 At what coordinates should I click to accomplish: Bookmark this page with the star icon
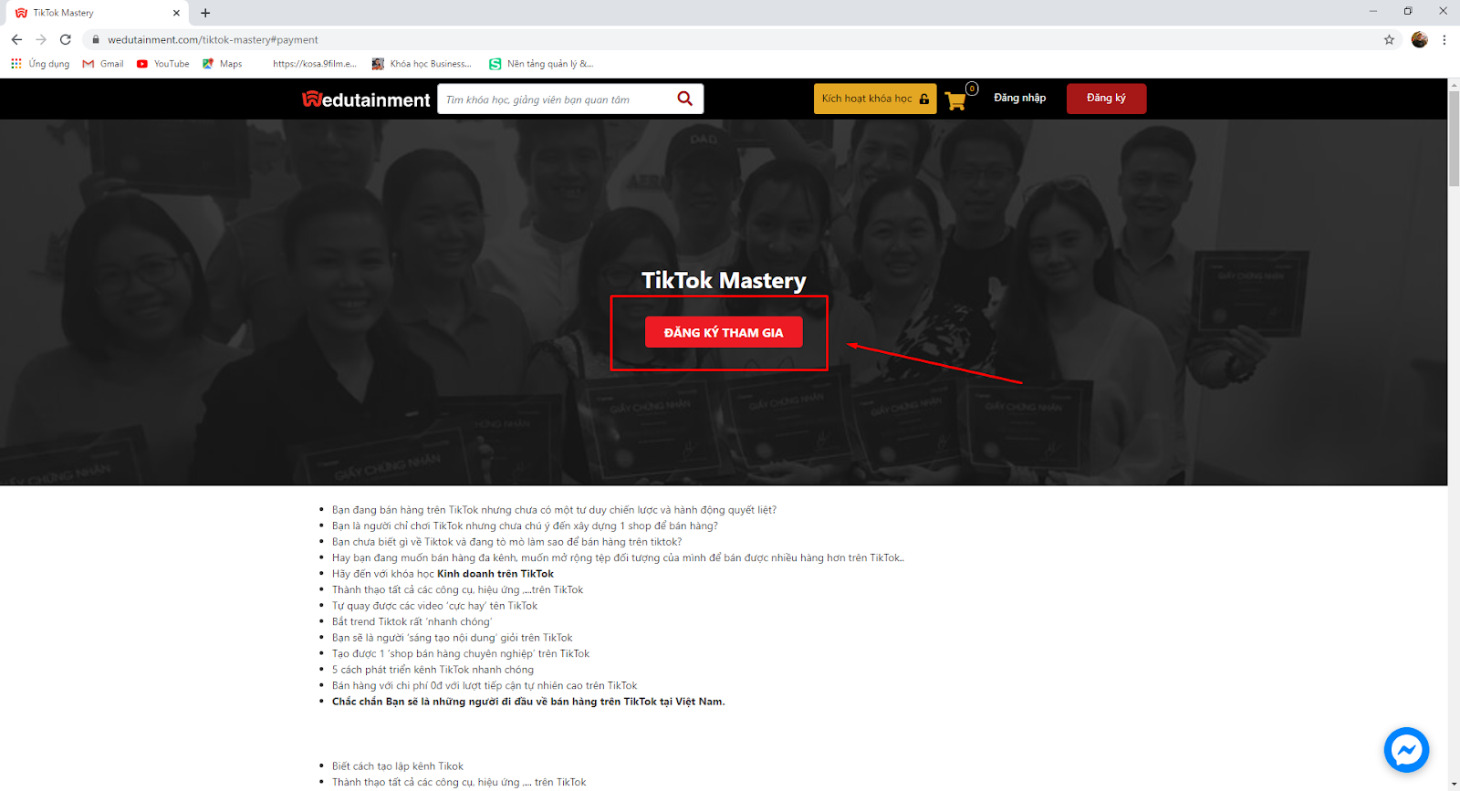pos(1389,39)
